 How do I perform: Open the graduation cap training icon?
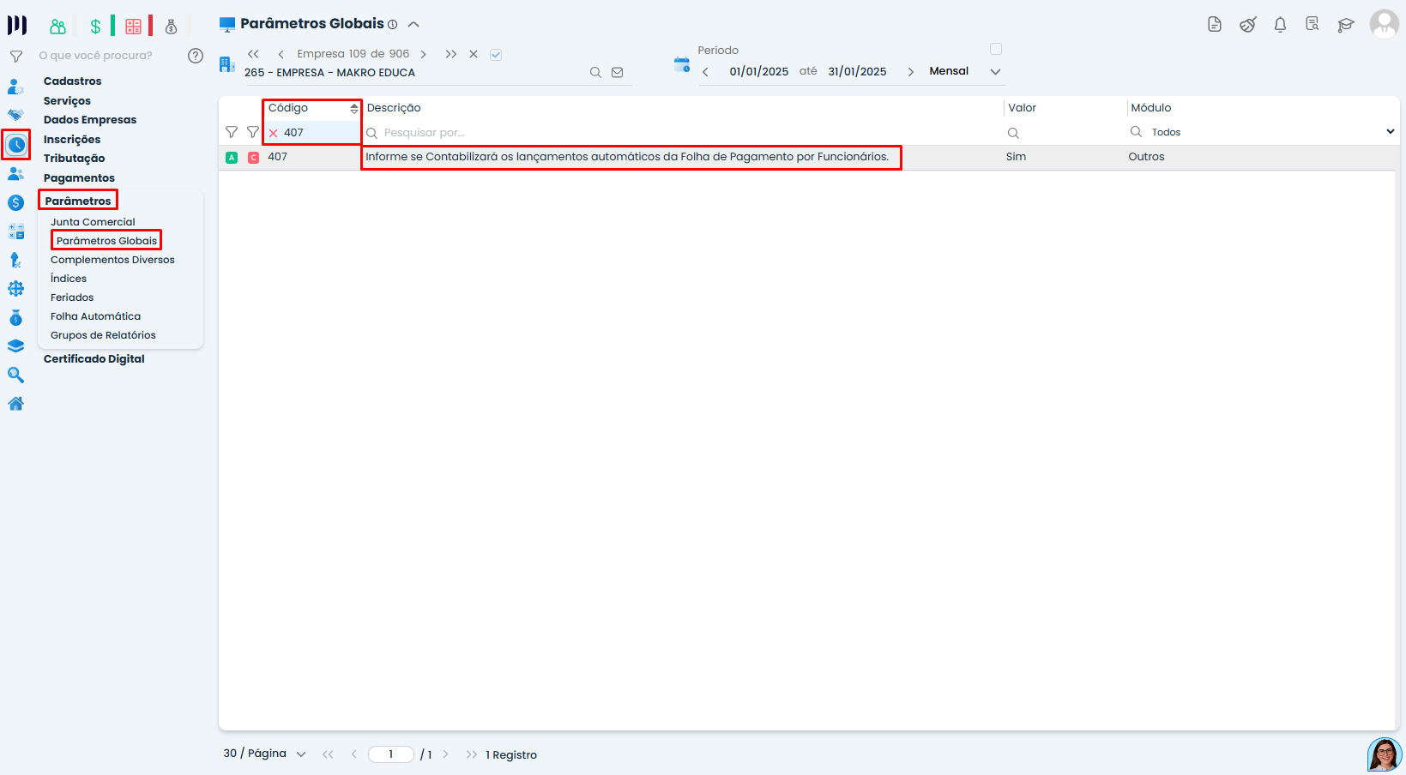tap(1345, 25)
